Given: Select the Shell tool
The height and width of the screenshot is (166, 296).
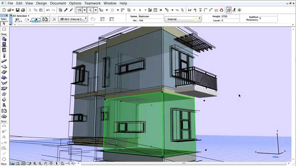Looking at the screenshot, I should coord(4,83).
